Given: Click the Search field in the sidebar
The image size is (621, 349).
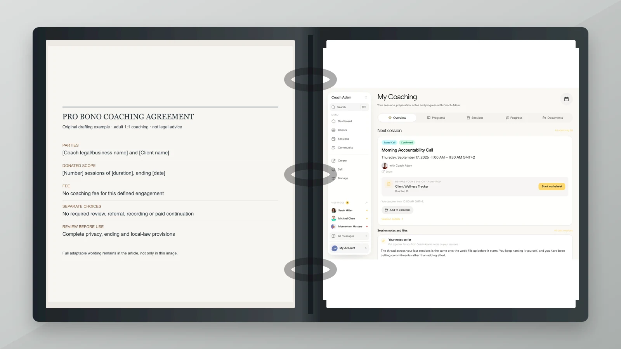Looking at the screenshot, I should click(x=349, y=107).
